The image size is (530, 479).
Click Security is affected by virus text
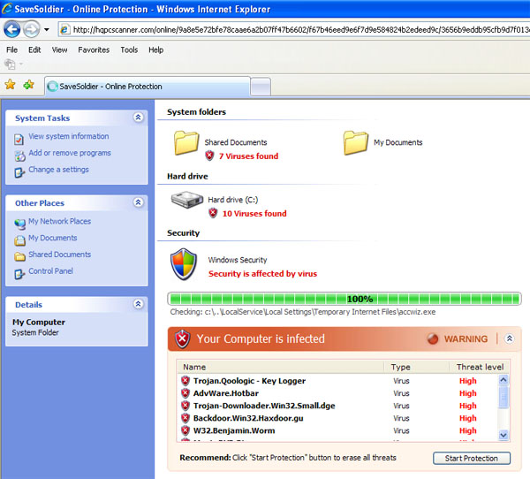262,274
